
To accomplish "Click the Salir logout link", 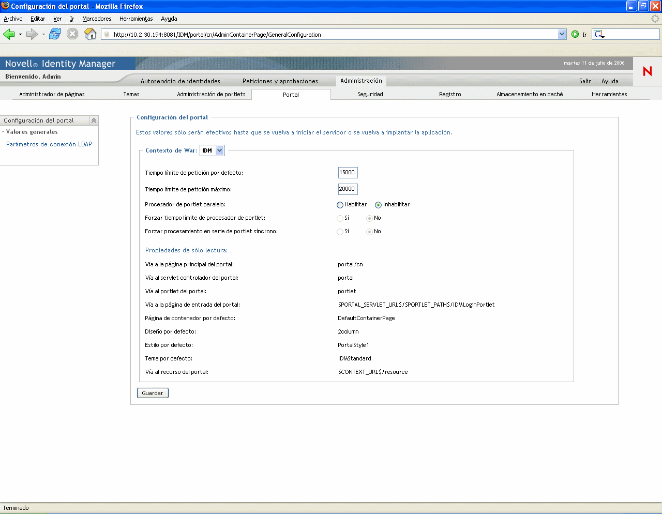I will coord(585,81).
